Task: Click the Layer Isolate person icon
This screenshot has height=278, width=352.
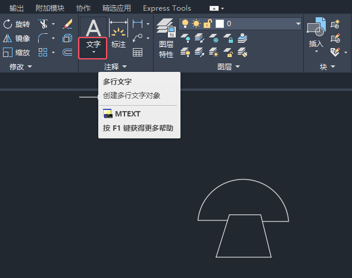Action: (242, 38)
